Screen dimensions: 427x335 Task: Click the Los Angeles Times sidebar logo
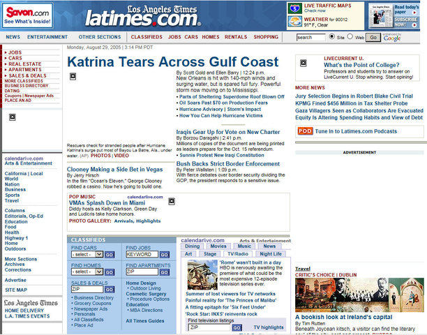(31, 303)
